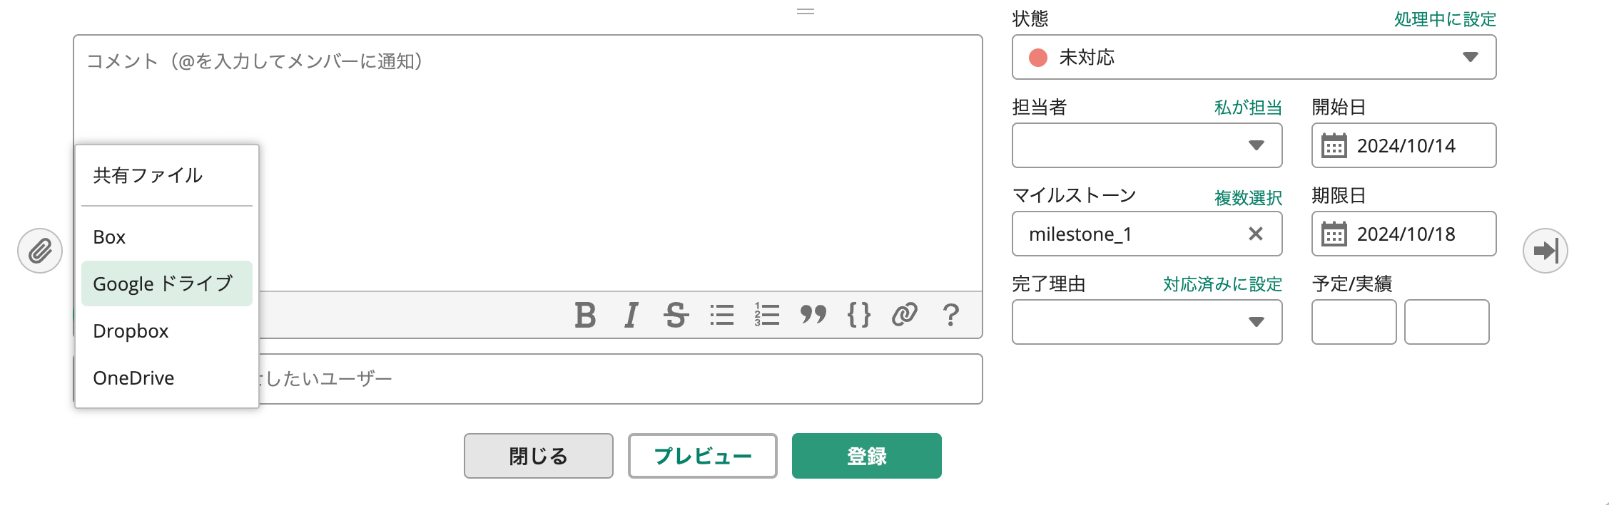Insert a link using chain icon
Screen dimensions: 1609x505
click(x=904, y=315)
